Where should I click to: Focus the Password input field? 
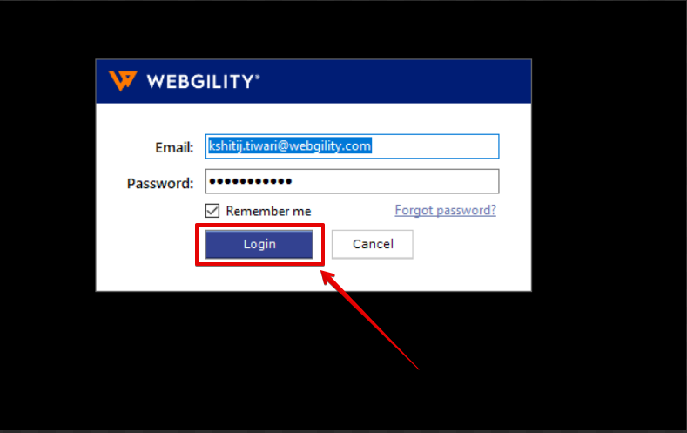point(353,181)
